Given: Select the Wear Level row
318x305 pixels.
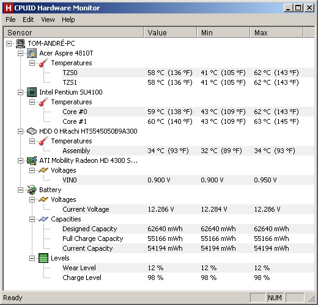Looking at the screenshot, I should click(x=188, y=268).
